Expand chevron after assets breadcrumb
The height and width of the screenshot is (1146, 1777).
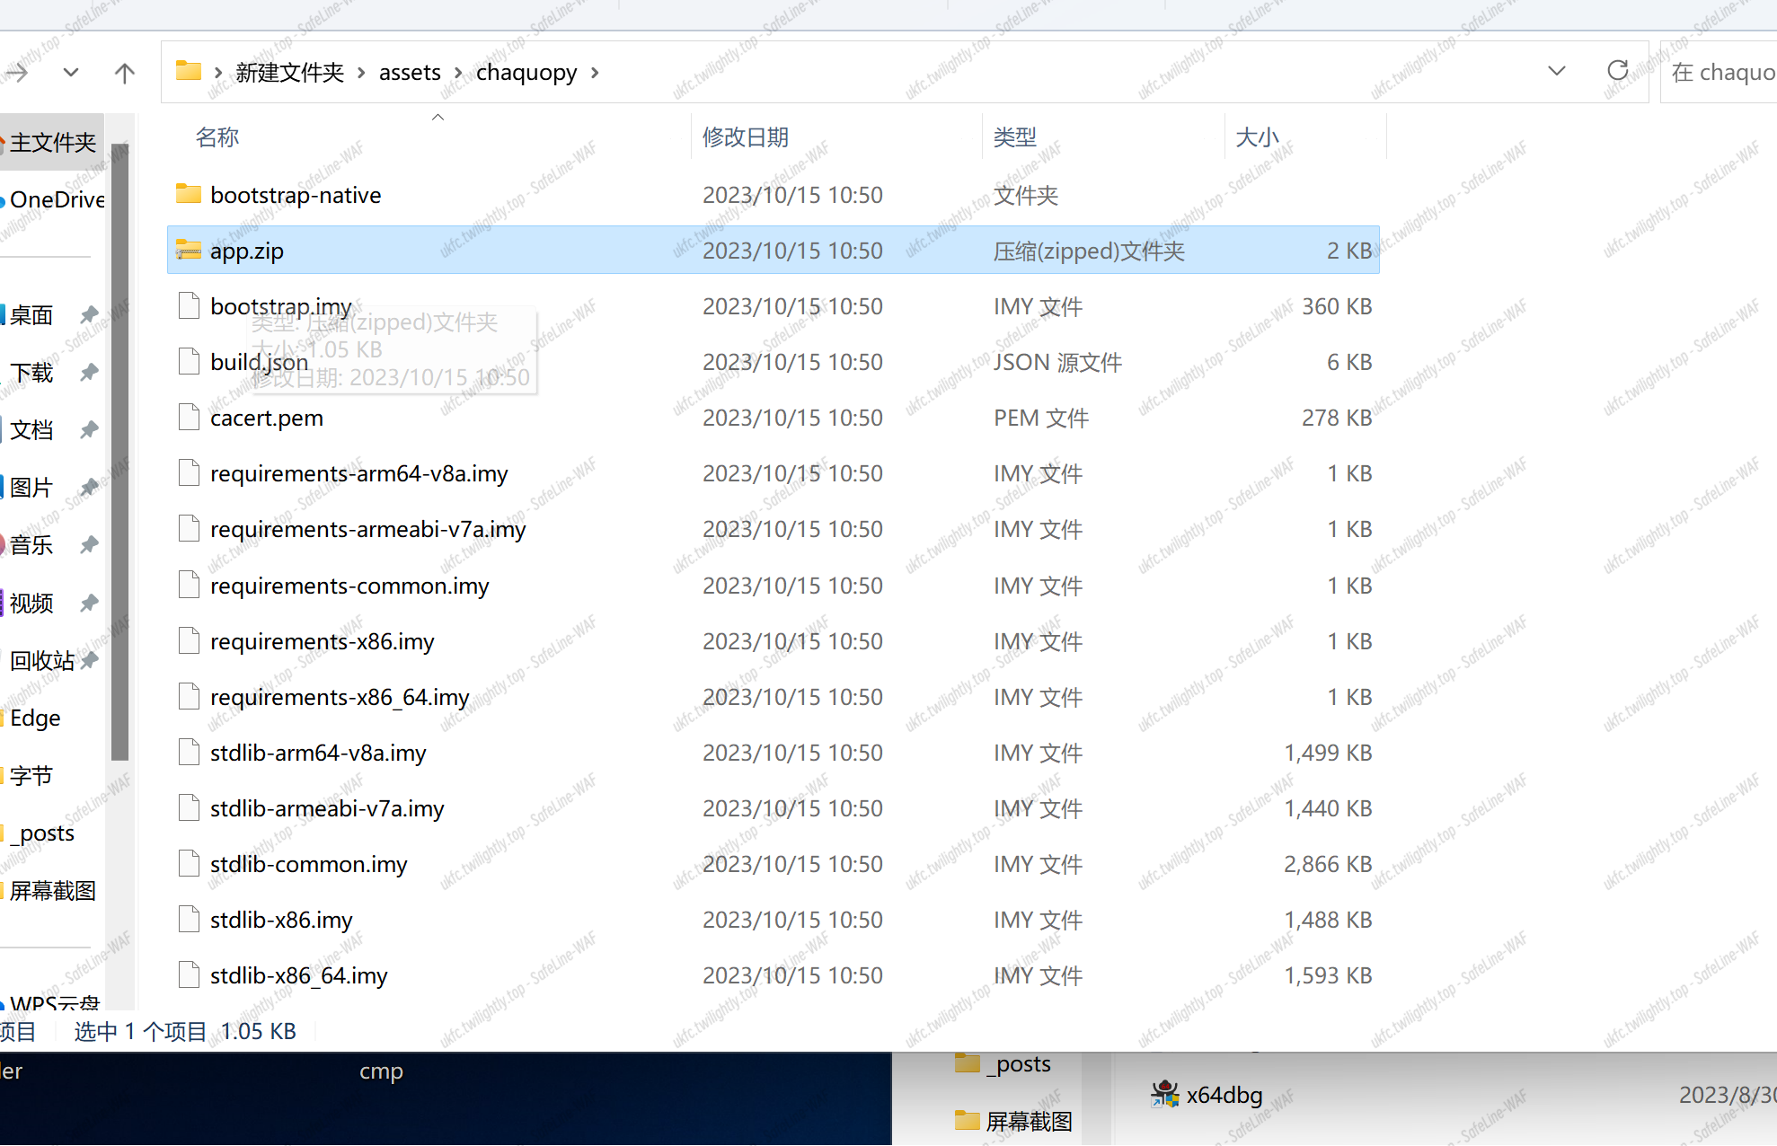(x=458, y=73)
